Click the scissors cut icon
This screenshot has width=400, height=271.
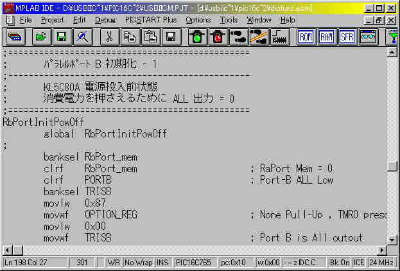coord(110,37)
